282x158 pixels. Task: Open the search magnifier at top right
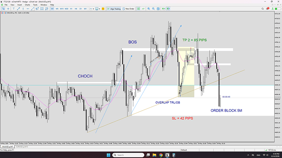[262, 9]
